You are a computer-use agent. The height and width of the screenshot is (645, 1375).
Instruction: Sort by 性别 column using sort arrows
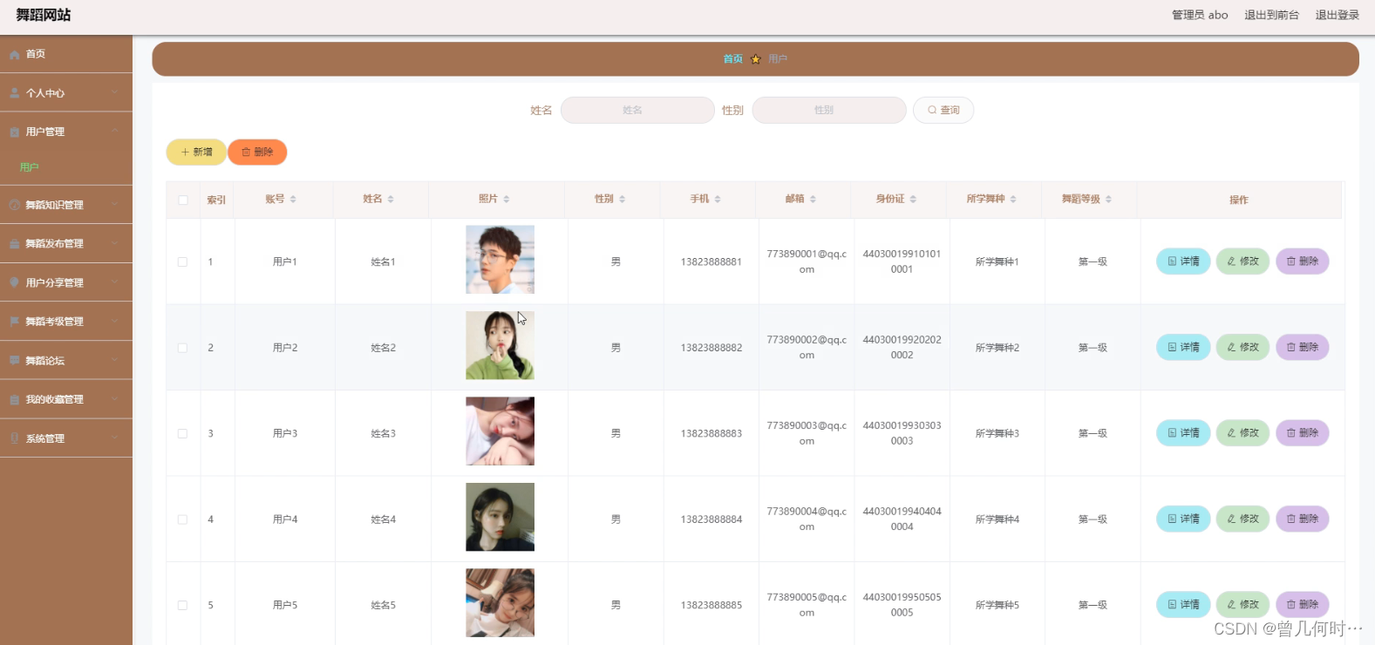pos(622,200)
